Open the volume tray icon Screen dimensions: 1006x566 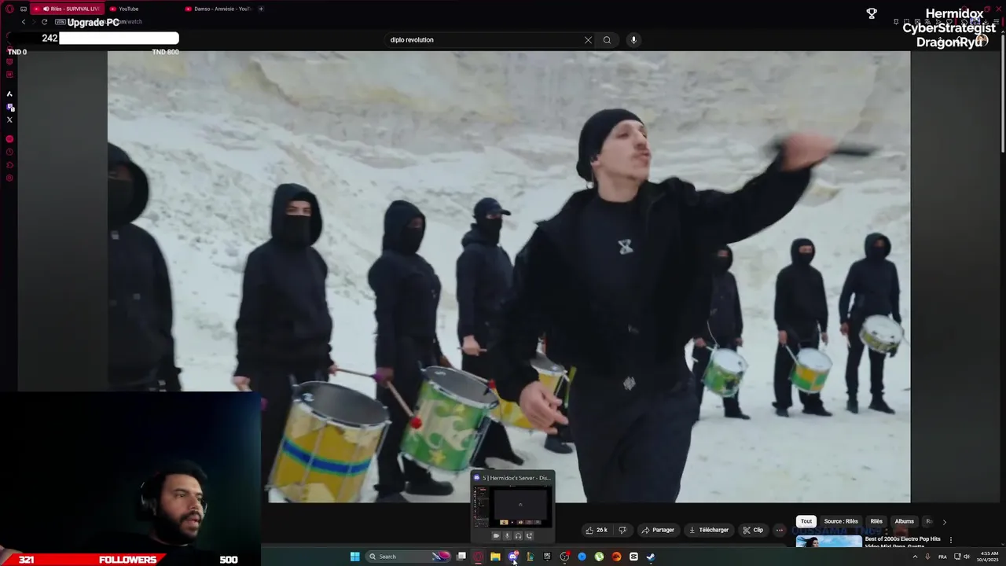pos(967,557)
